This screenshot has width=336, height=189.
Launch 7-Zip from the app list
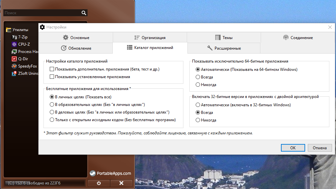click(20, 37)
